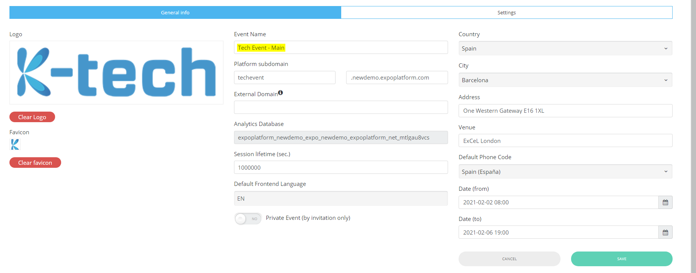Click the empty External Domain field
The height and width of the screenshot is (273, 696).
coord(340,107)
